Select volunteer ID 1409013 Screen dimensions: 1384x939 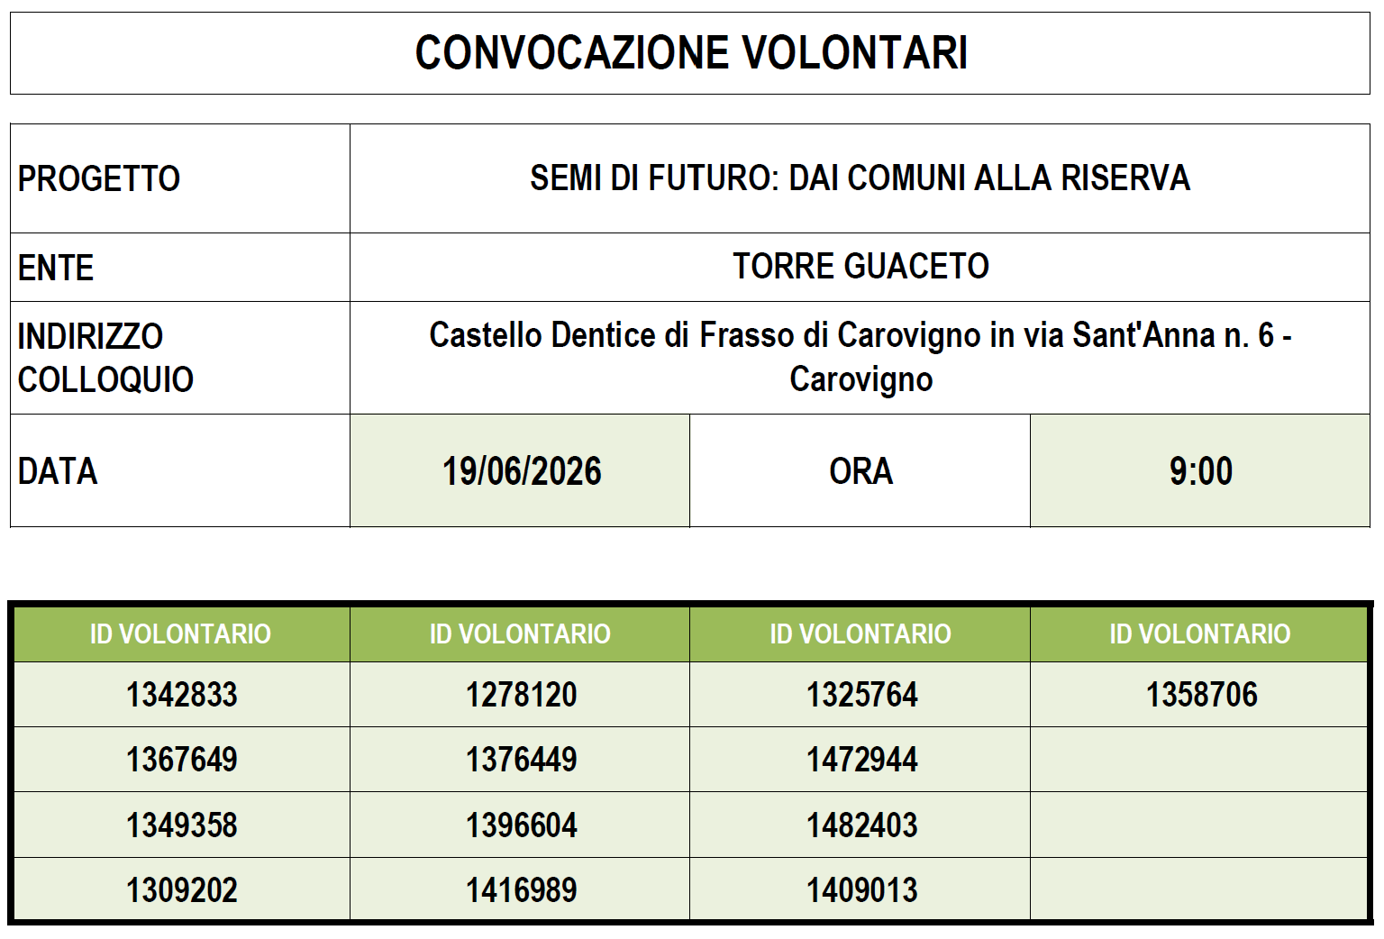pos(860,889)
